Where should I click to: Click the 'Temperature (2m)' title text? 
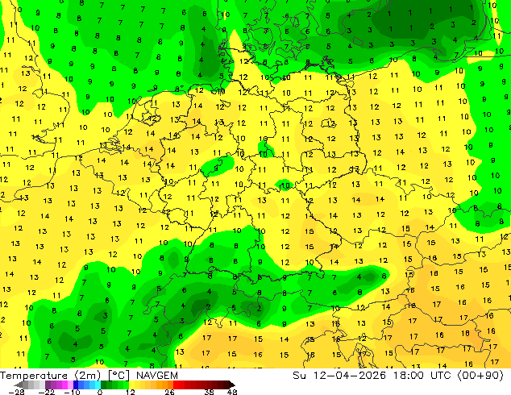[50, 376]
